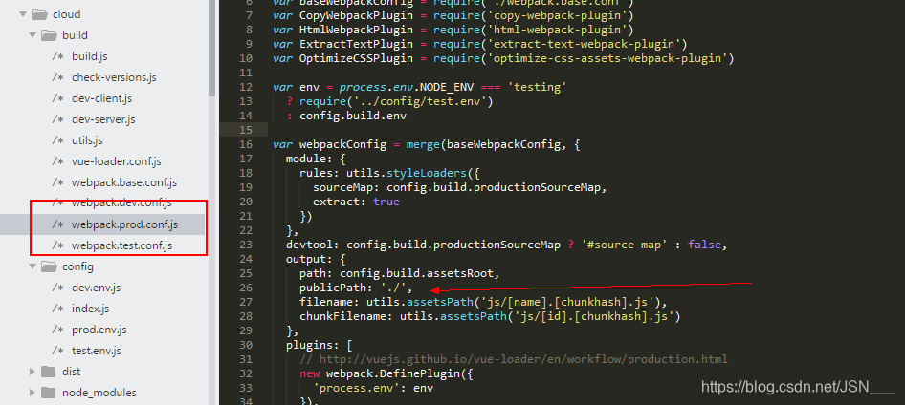Place cursor on publicPath: './' value
Screen dimensions: 905x405
pos(393,288)
